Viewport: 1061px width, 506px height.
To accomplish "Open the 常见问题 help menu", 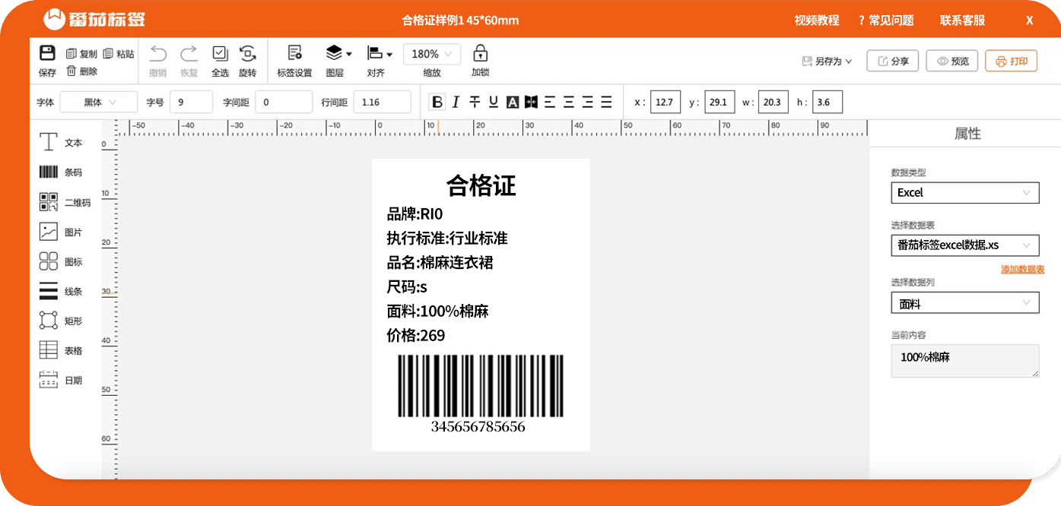I will tap(891, 21).
